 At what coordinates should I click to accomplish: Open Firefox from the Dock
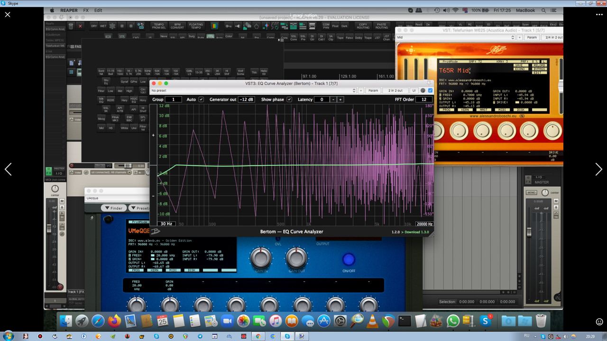pyautogui.click(x=114, y=321)
